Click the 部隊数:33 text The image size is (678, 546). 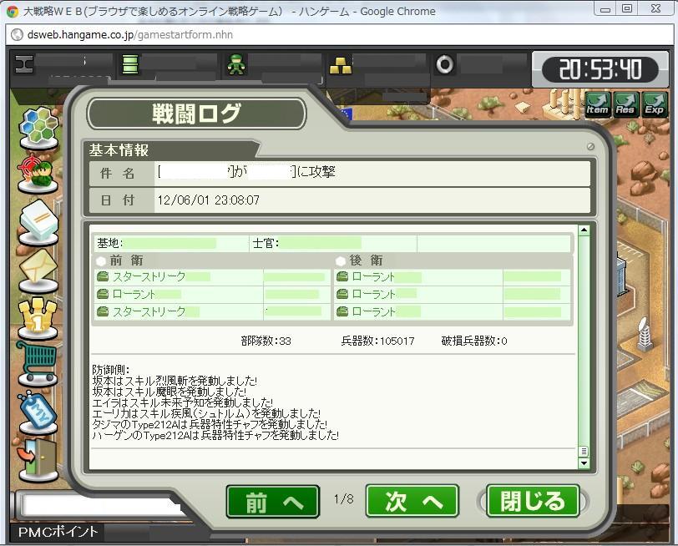coord(266,341)
